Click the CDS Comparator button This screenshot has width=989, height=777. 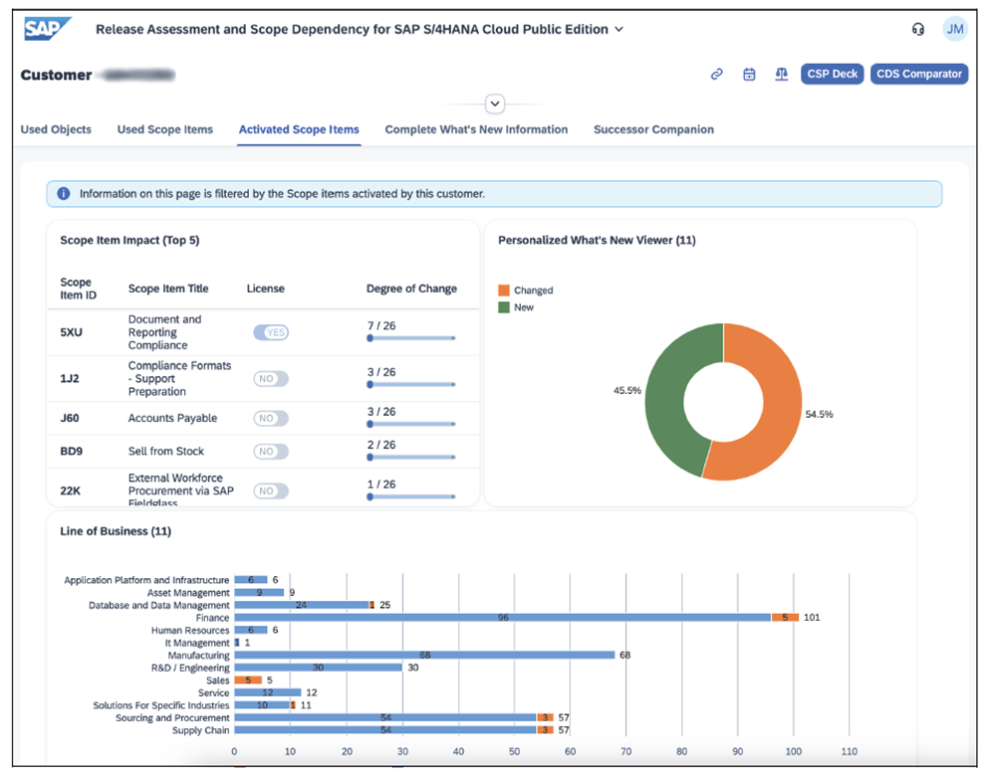click(x=919, y=74)
